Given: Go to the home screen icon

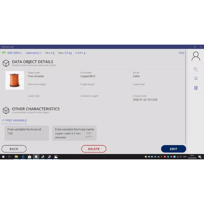Looking at the screenshot, I should (196, 78).
